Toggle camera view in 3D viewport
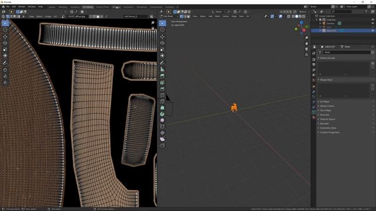Screen dimensions: 376x211 [307, 49]
